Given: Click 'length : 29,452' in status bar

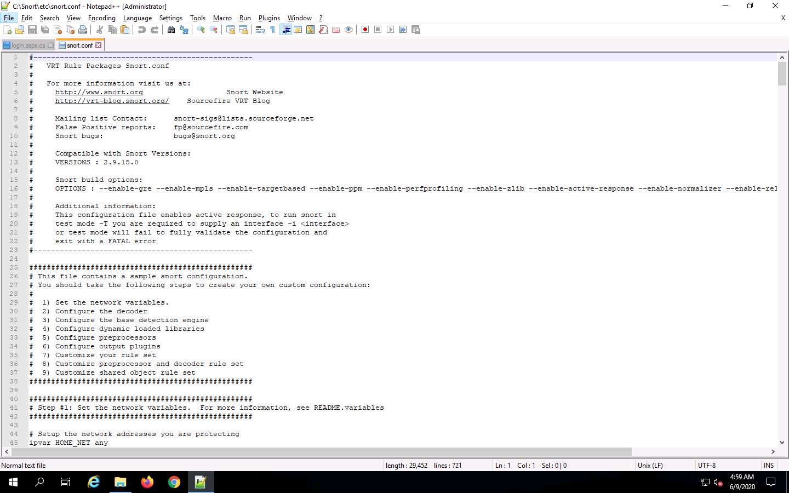Looking at the screenshot, I should (x=407, y=466).
